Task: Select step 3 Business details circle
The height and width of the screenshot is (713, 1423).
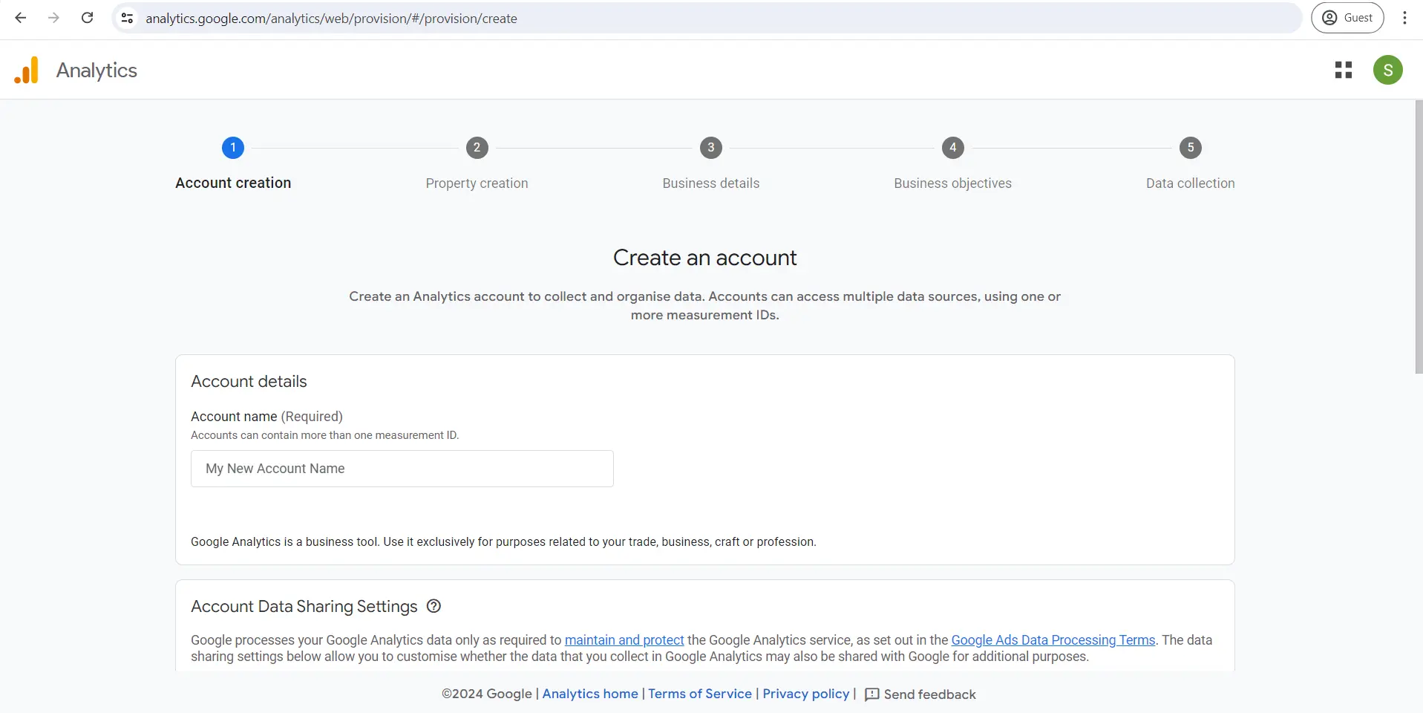Action: pos(711,147)
